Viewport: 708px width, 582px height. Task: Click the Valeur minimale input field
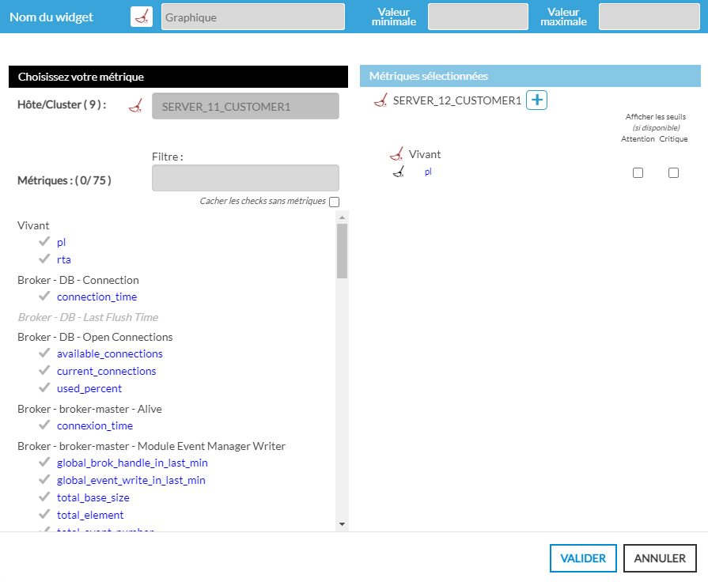[x=478, y=17]
